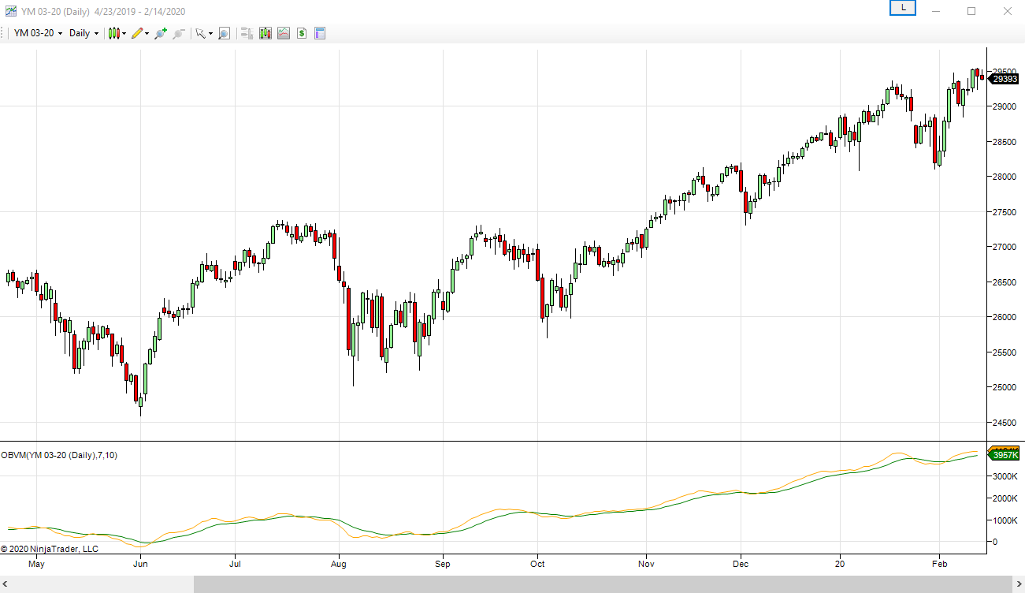This screenshot has width=1025, height=593.
Task: Click the zoom out magnifier icon
Action: pos(179,33)
